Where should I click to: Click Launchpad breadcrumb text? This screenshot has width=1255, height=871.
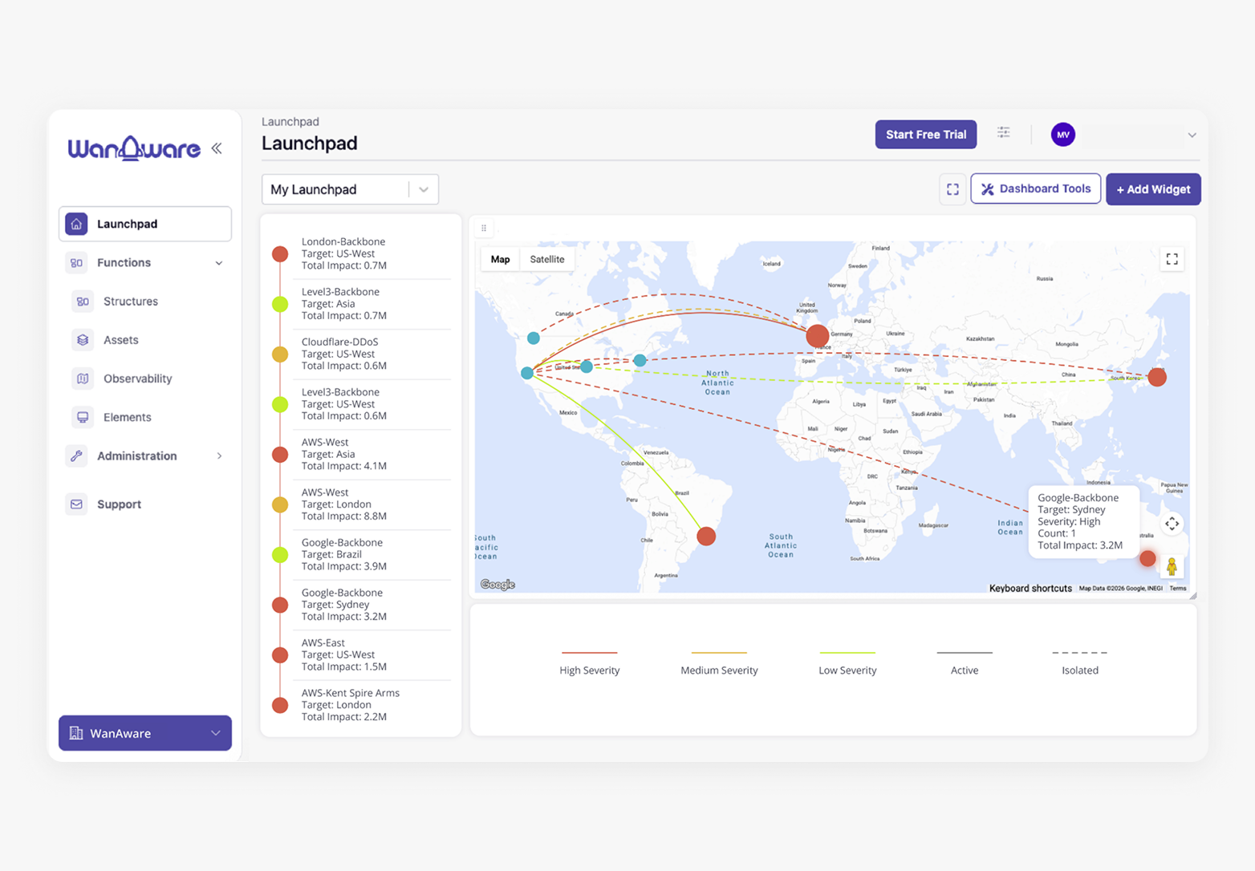coord(290,122)
